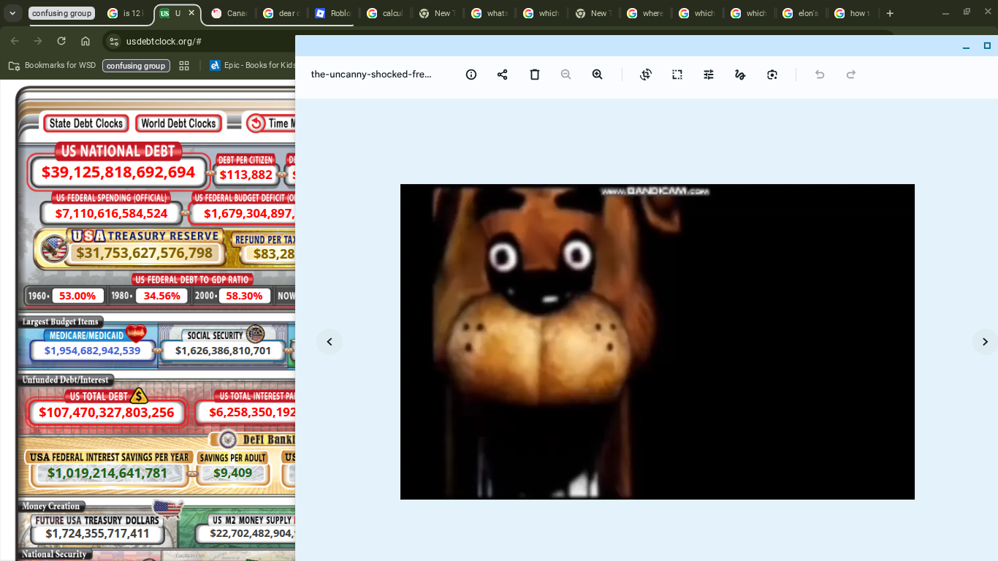Image resolution: width=998 pixels, height=561 pixels.
Task: Go to the next image
Action: click(984, 342)
